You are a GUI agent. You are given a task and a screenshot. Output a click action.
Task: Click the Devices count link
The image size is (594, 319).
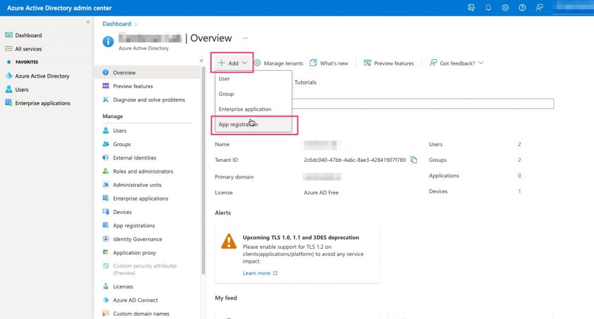519,191
